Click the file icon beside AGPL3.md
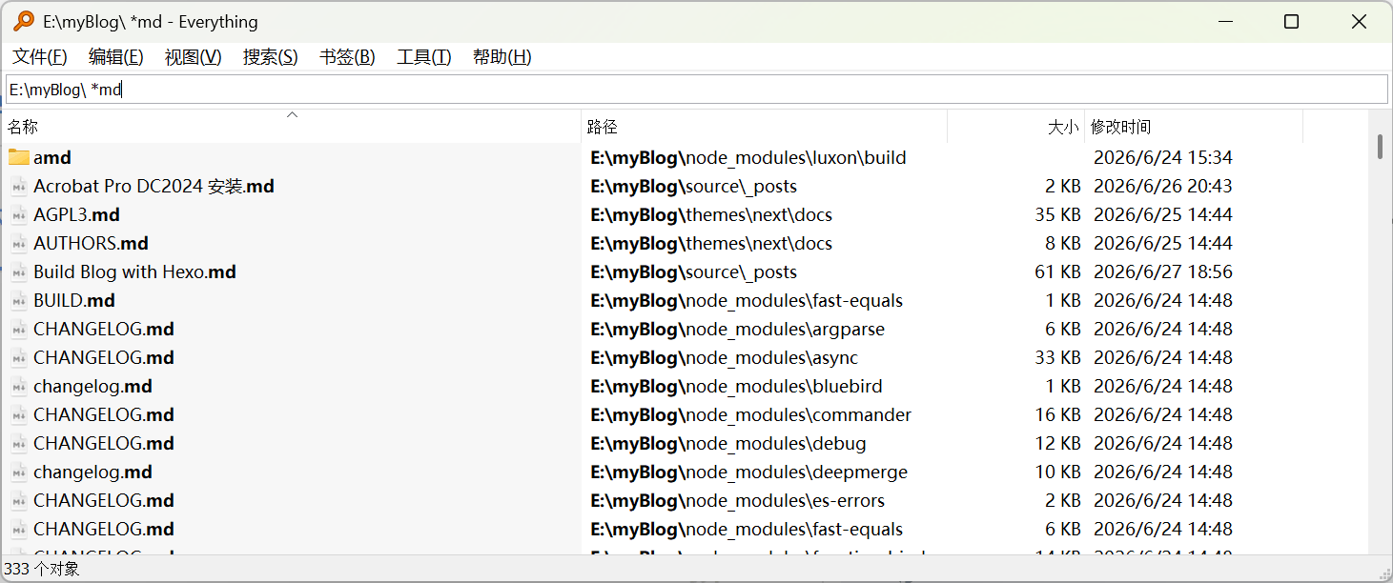Screen dimensions: 1393x583 point(19,214)
